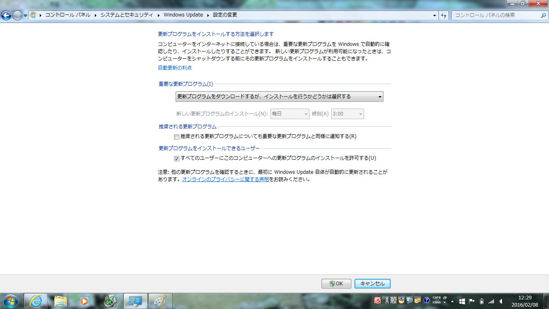Click the volume speaker tray icon

[x=501, y=301]
